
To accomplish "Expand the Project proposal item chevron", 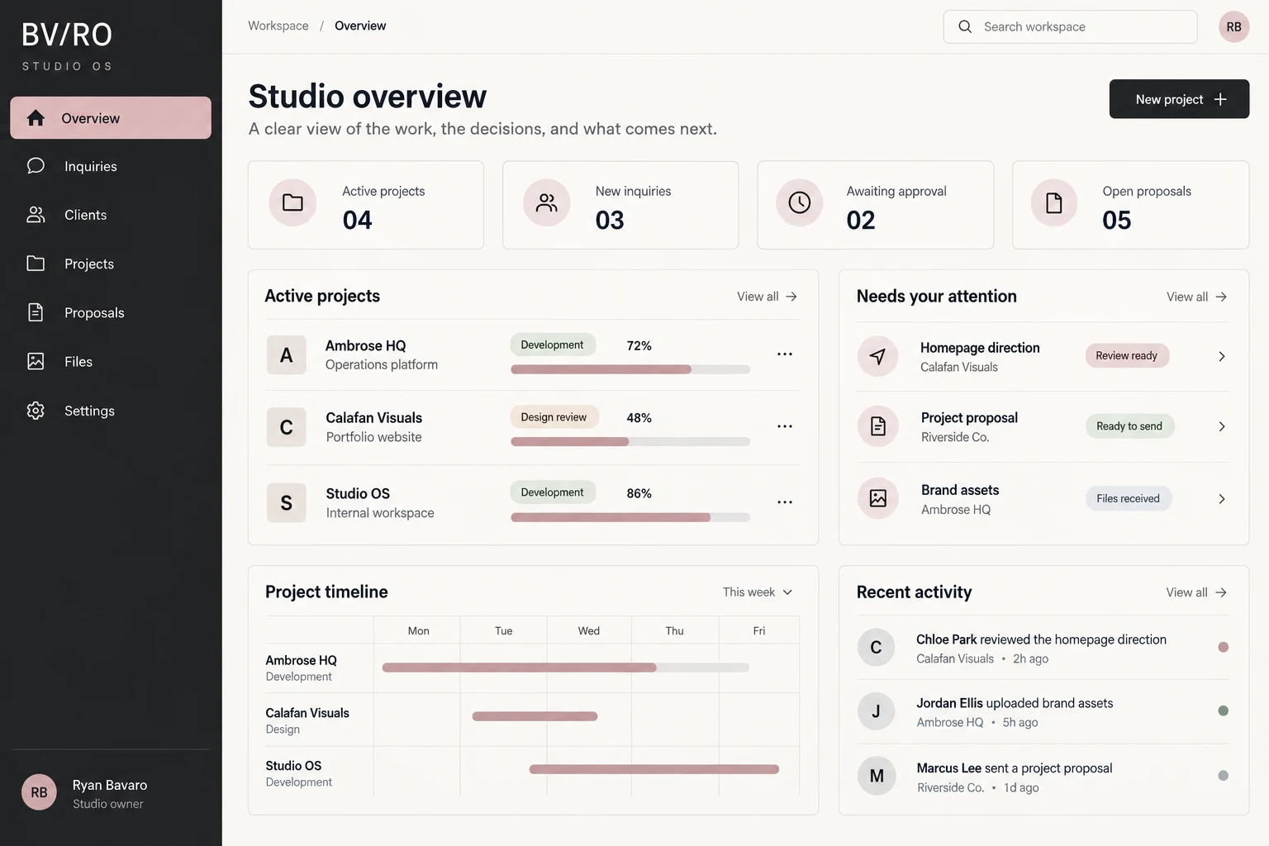I will coord(1222,426).
